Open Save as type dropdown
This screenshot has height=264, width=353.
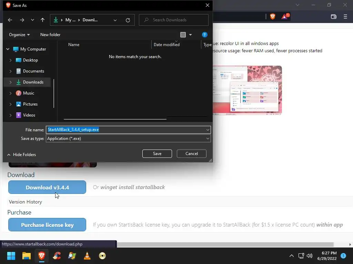(128, 139)
